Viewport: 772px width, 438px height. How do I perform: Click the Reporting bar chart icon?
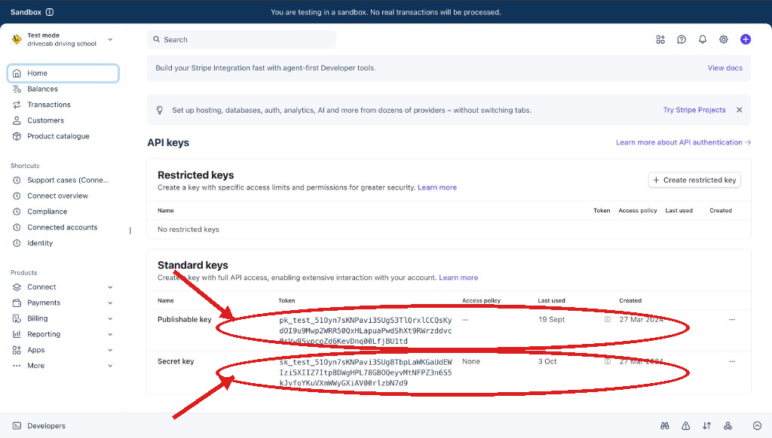tap(17, 334)
